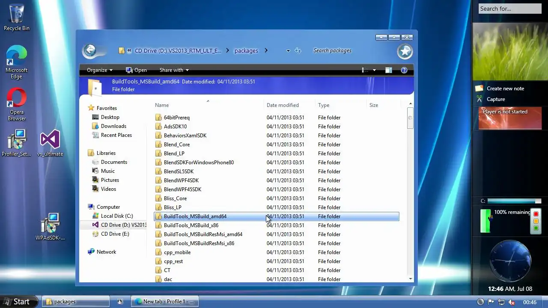Select the BehaviorsXamlSDK folder

[x=185, y=135]
